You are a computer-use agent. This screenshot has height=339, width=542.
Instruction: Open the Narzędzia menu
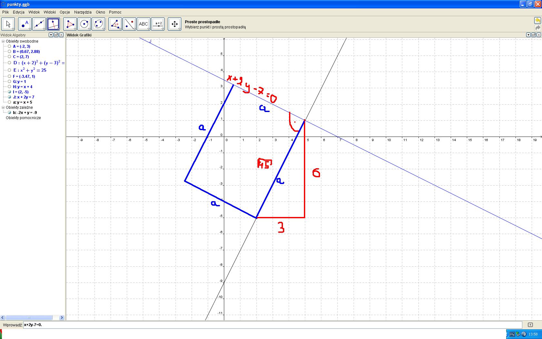[83, 12]
